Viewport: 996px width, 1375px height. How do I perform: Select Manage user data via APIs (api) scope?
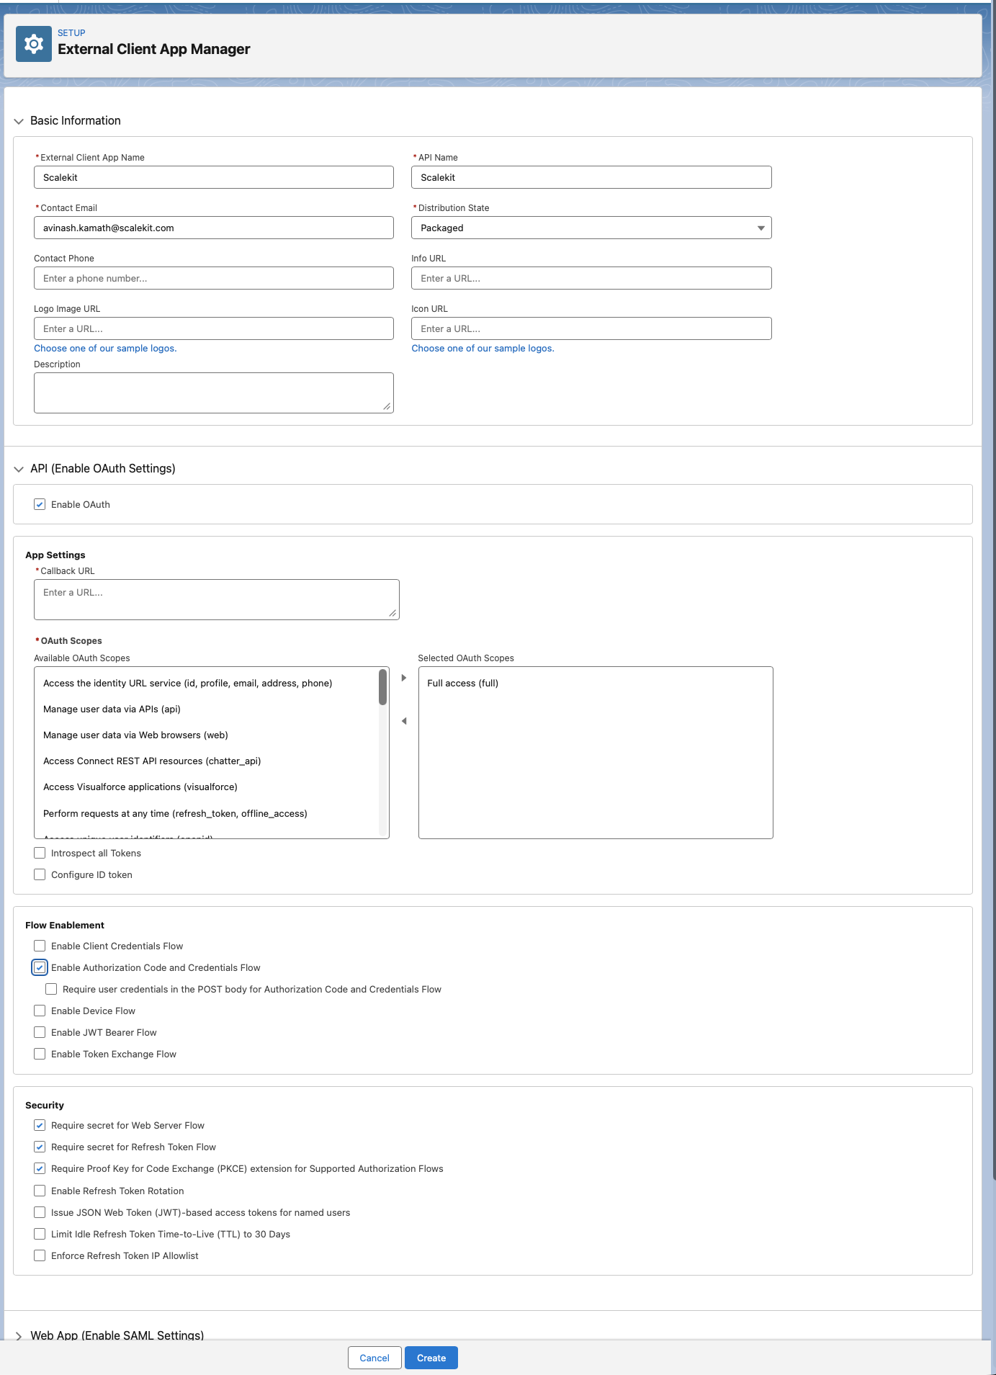(x=207, y=709)
